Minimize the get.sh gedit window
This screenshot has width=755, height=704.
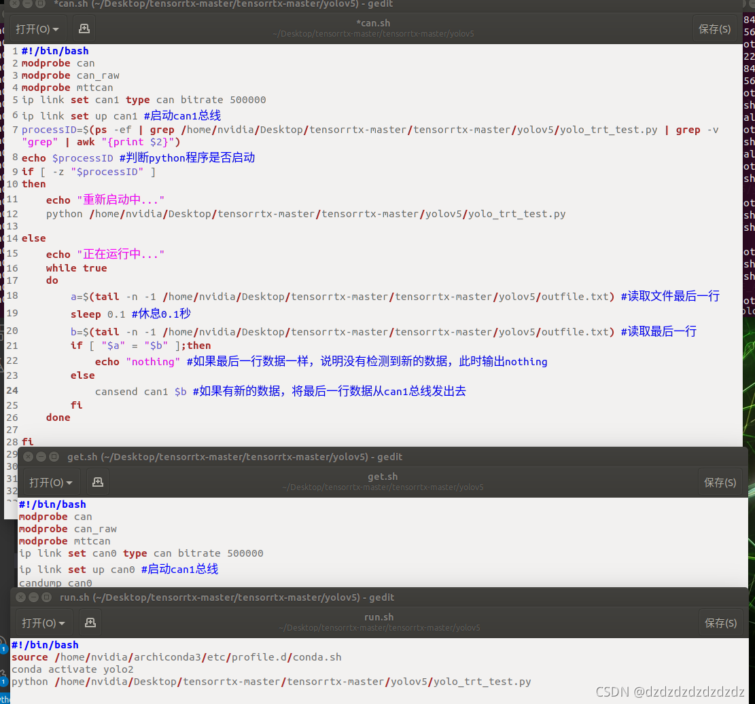41,456
